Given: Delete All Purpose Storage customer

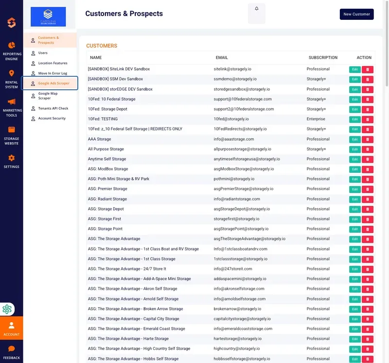Looking at the screenshot, I should 368,149.
